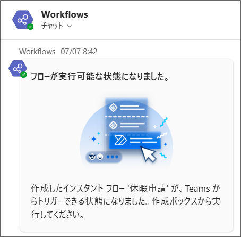This screenshot has height=237, width=241.
Task: Click the highlighted blue flow row in illustration
Action: [135, 140]
